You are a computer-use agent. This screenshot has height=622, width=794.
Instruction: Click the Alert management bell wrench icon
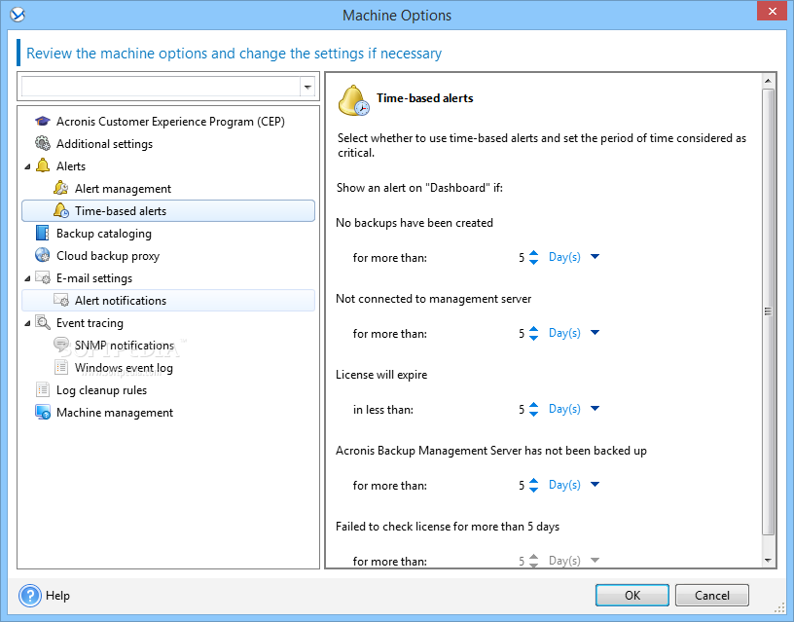(x=61, y=188)
